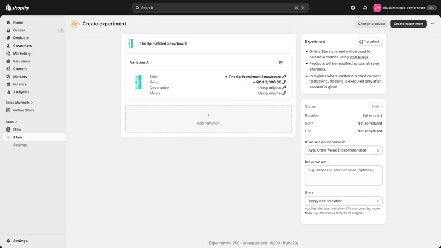Select the Abee app
The height and width of the screenshot is (248, 441).
34,137
